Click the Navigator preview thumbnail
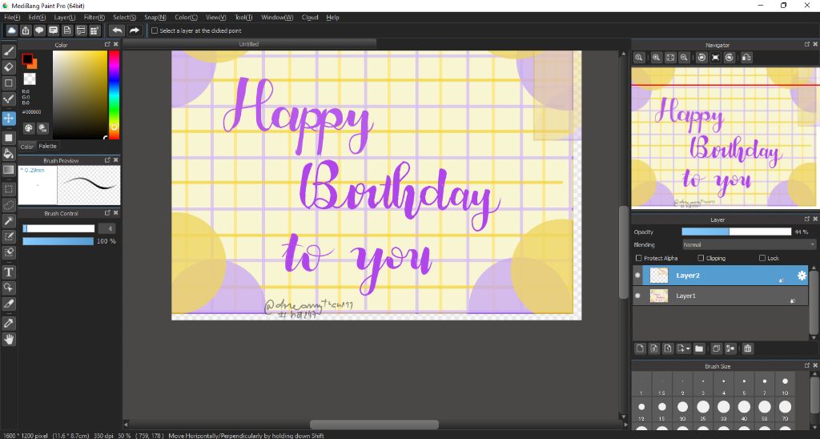The image size is (820, 439). tap(726, 137)
